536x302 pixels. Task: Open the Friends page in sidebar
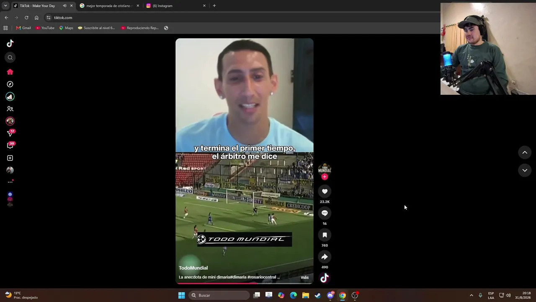click(10, 109)
